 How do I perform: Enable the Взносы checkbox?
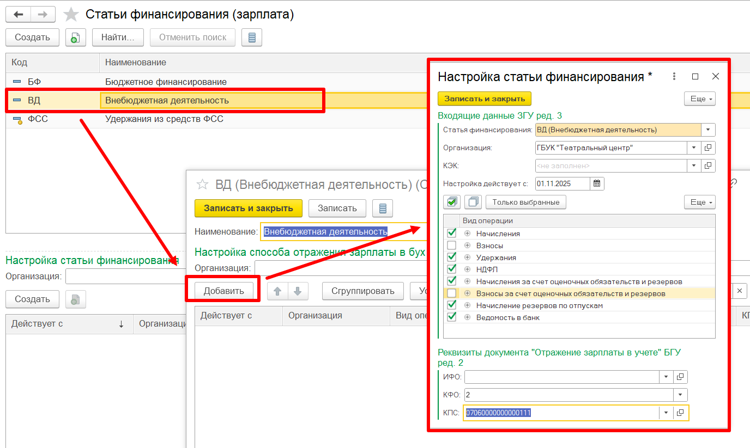coord(452,246)
